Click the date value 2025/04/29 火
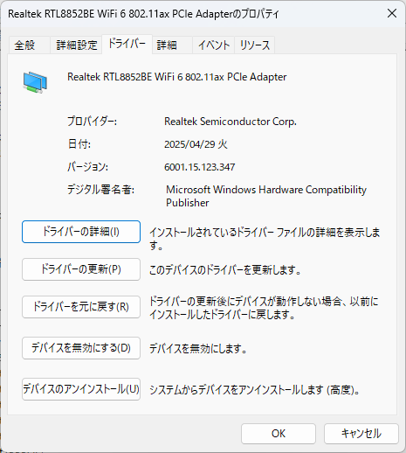Viewport: 406px width, 453px height. (196, 144)
